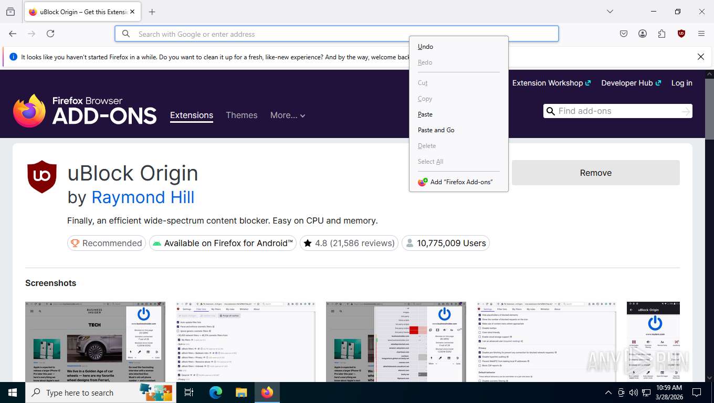Viewport: 714px width, 403px height.
Task: Show hidden system tray icons
Action: point(608,393)
